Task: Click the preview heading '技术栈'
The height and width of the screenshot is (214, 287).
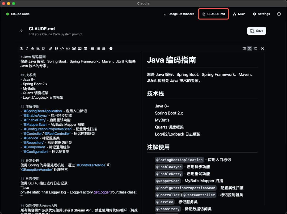Action: coord(155,93)
